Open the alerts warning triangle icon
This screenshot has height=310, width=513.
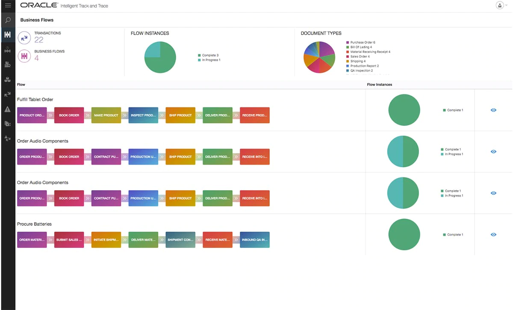coord(8,109)
